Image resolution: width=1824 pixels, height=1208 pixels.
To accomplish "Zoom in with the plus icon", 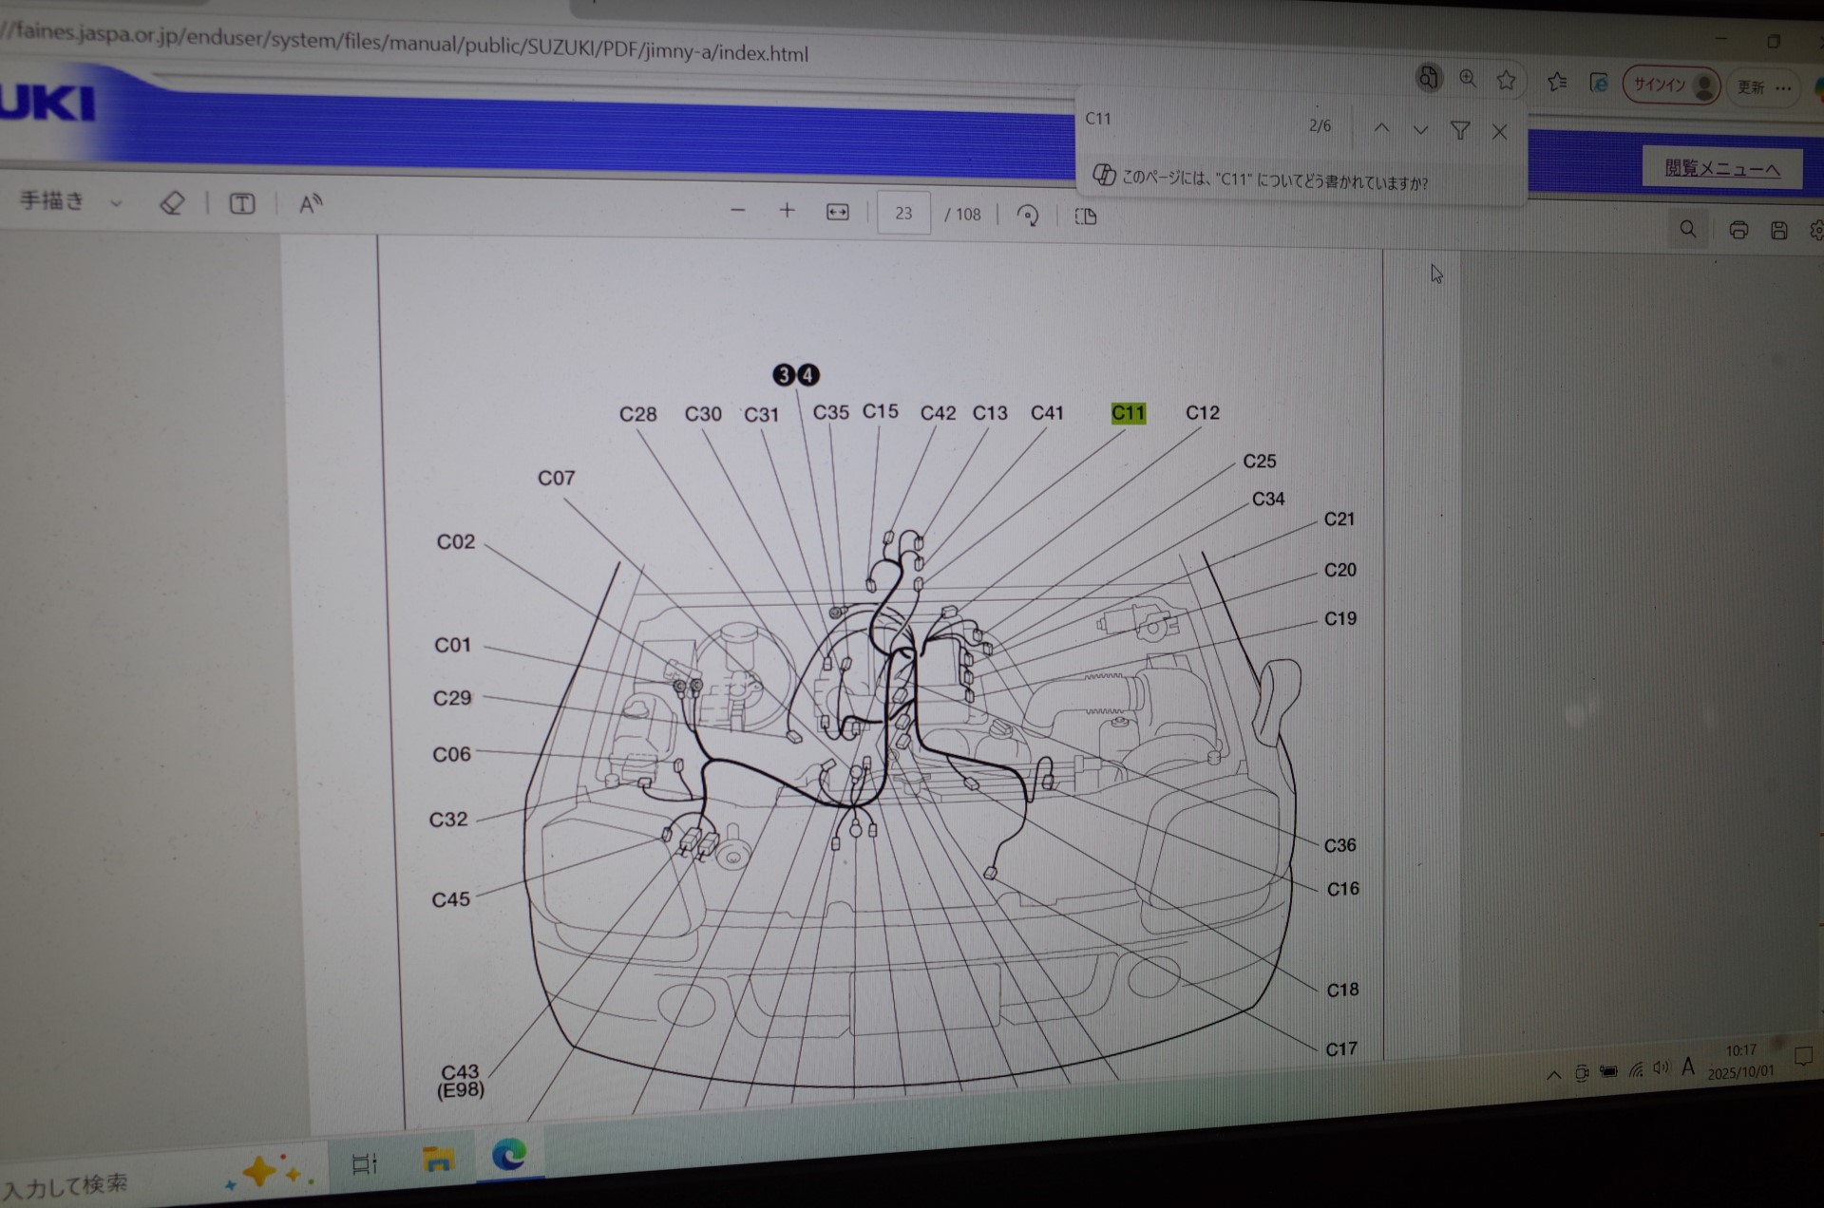I will (787, 211).
